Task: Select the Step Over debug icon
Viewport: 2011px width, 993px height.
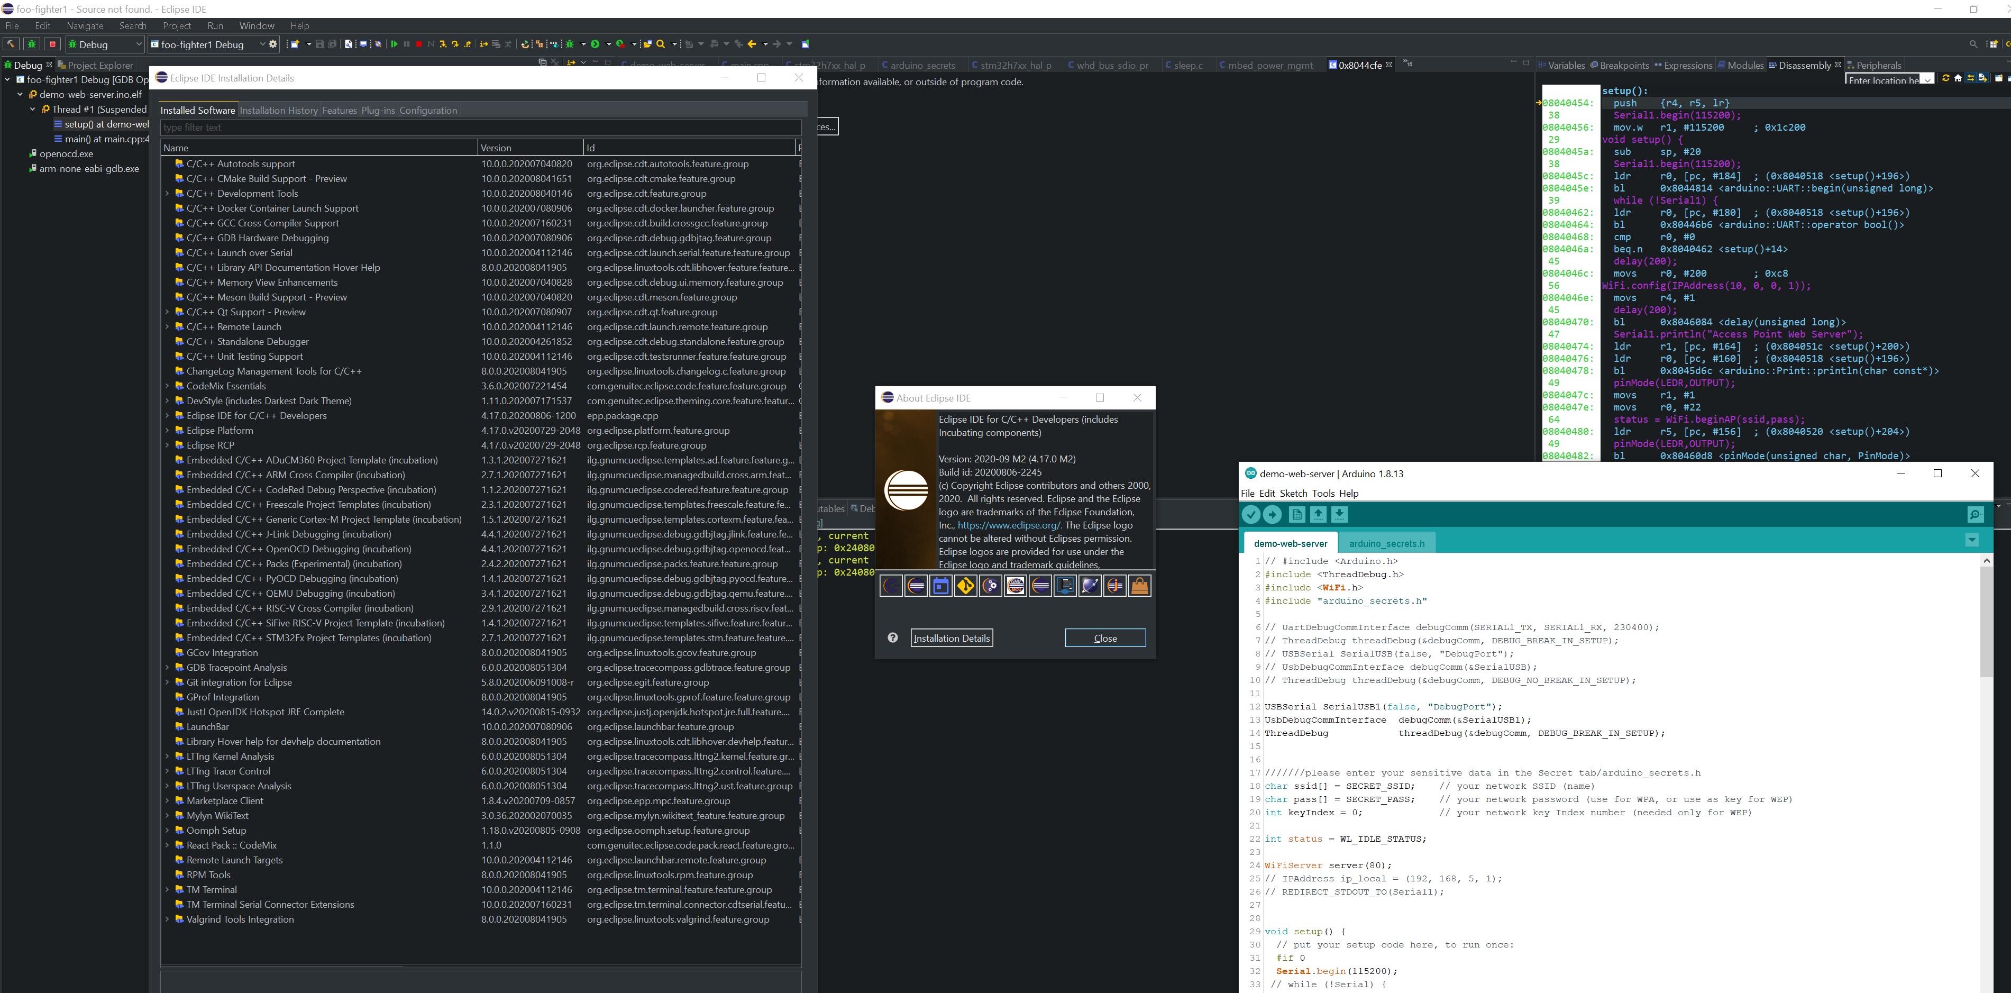Action: (456, 44)
